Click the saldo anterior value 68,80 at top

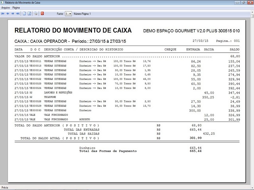point(235,56)
